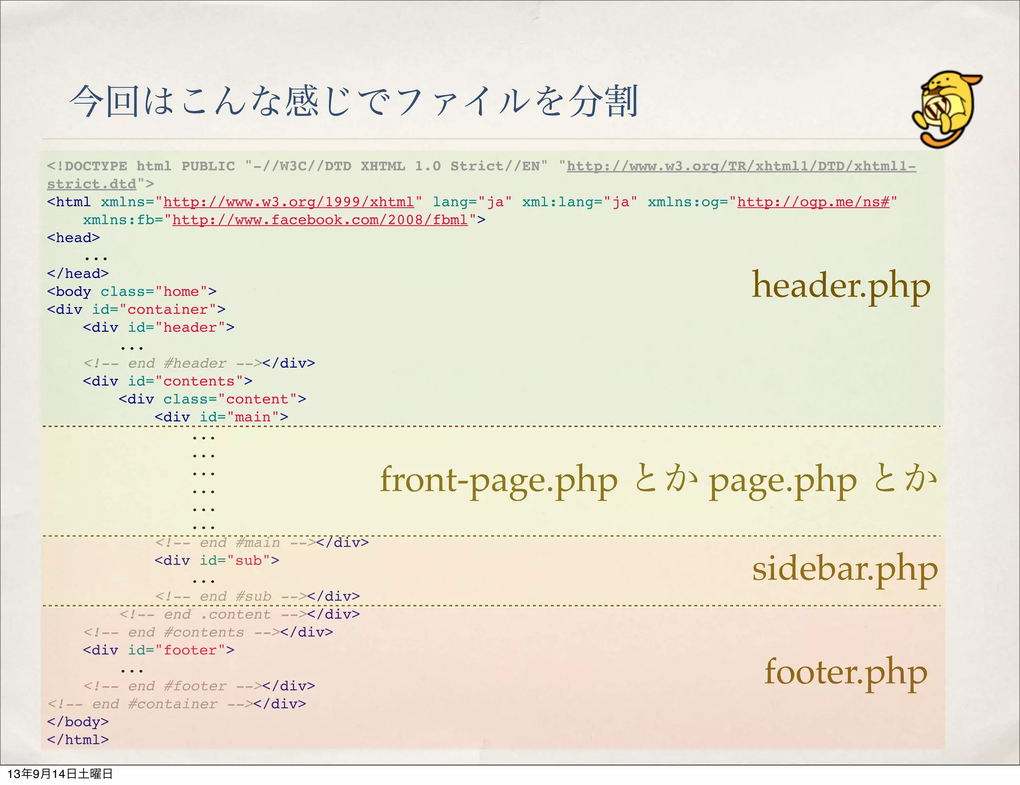Click the 'end #main' comment line

tap(262, 542)
